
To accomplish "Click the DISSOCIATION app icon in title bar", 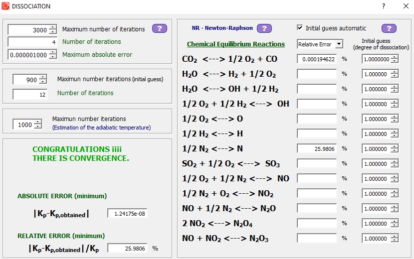I will [x=5, y=6].
